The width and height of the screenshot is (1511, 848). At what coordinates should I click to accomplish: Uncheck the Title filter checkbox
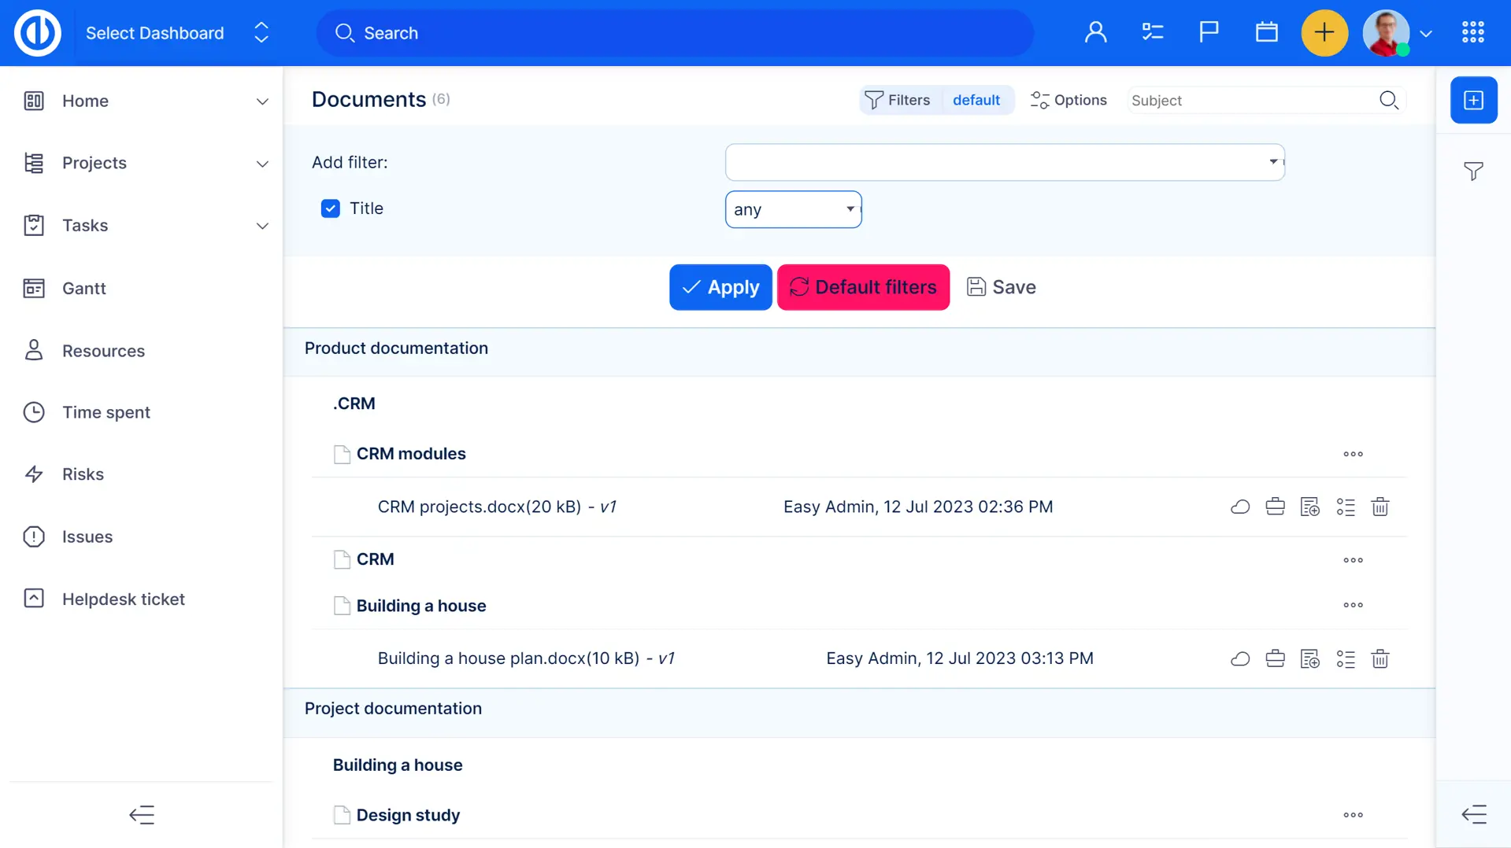coord(331,208)
